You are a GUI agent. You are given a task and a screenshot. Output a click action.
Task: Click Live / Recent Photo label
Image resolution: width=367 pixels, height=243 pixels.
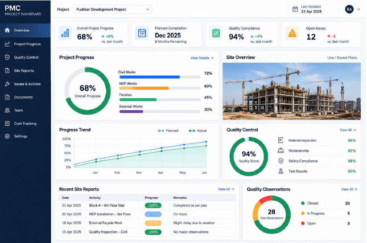pyautogui.click(x=342, y=58)
